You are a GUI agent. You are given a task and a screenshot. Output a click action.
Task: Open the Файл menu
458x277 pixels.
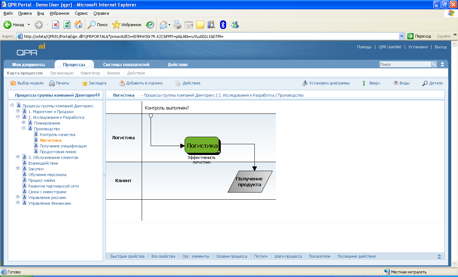tap(8, 13)
